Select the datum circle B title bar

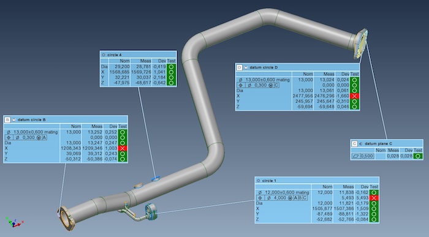click(x=66, y=120)
